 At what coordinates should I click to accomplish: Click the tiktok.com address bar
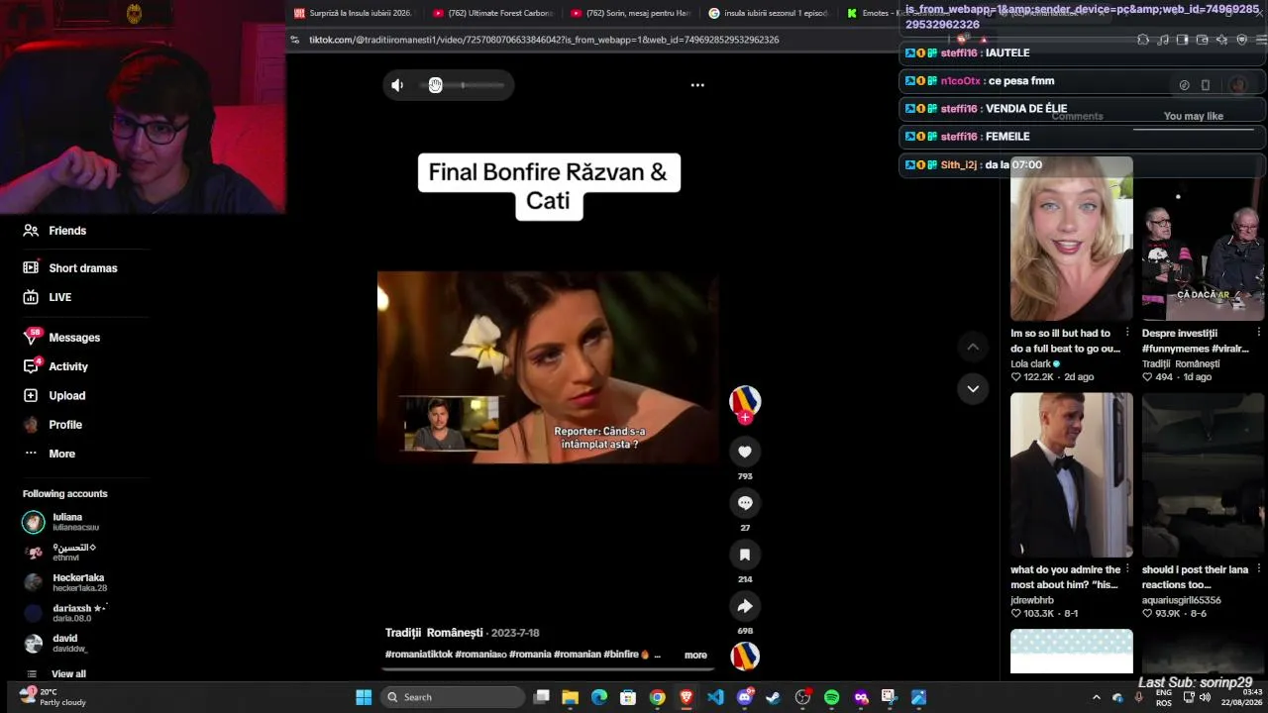(x=544, y=40)
